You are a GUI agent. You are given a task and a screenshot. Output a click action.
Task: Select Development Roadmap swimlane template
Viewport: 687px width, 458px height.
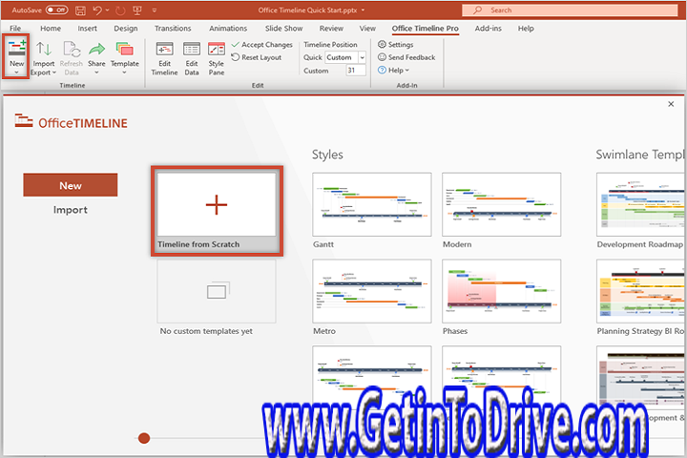tap(640, 205)
